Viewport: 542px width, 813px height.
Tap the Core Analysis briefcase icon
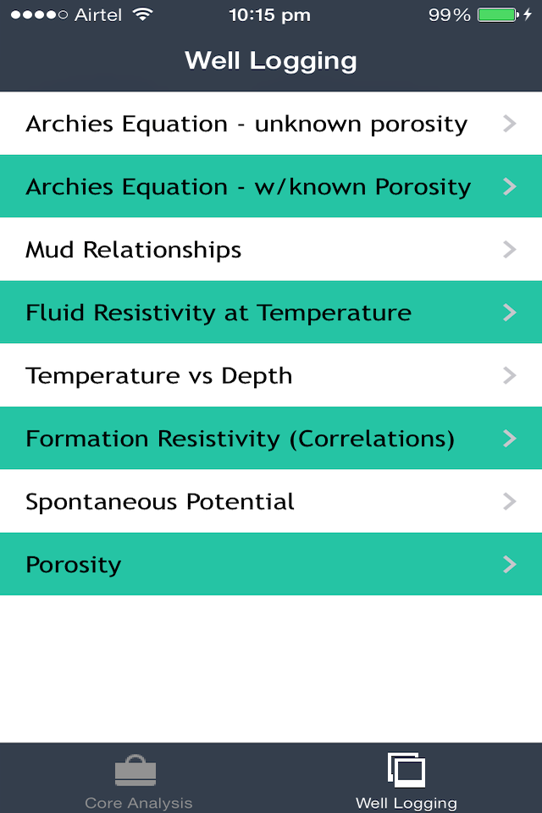[135, 771]
